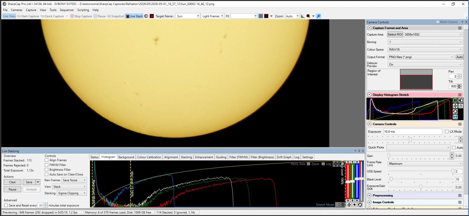Toggle the Live Stack toolbar button
This screenshot has height=216, width=469.
point(134,16)
